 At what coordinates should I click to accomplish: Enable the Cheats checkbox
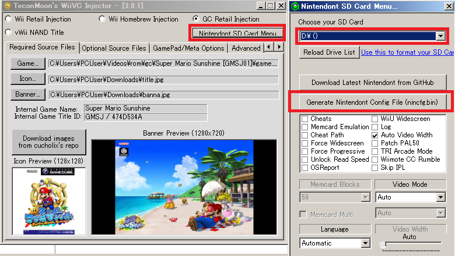tap(304, 119)
